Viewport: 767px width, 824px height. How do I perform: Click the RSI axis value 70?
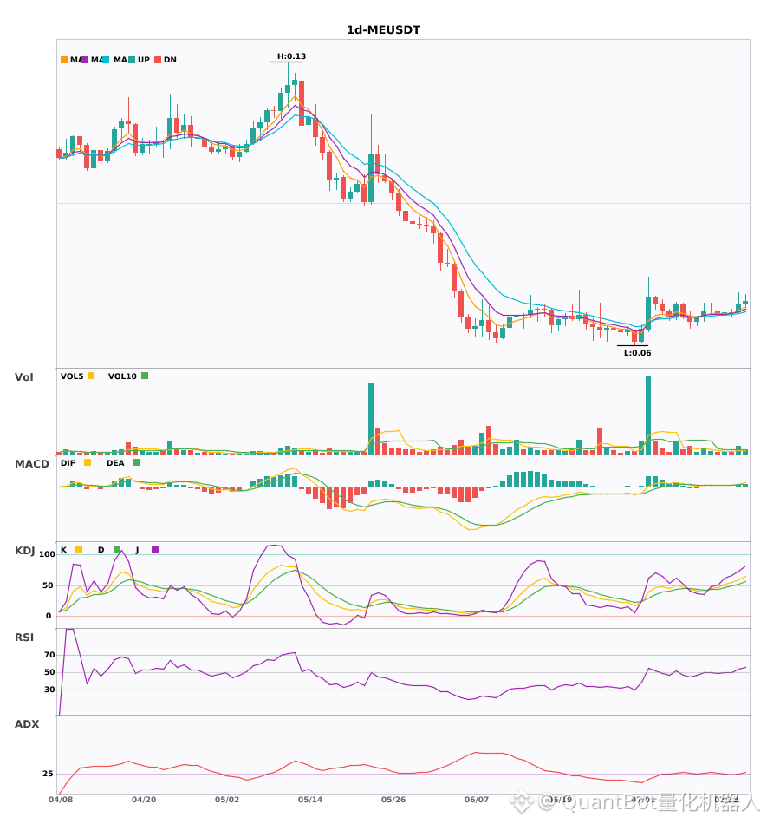(50, 655)
